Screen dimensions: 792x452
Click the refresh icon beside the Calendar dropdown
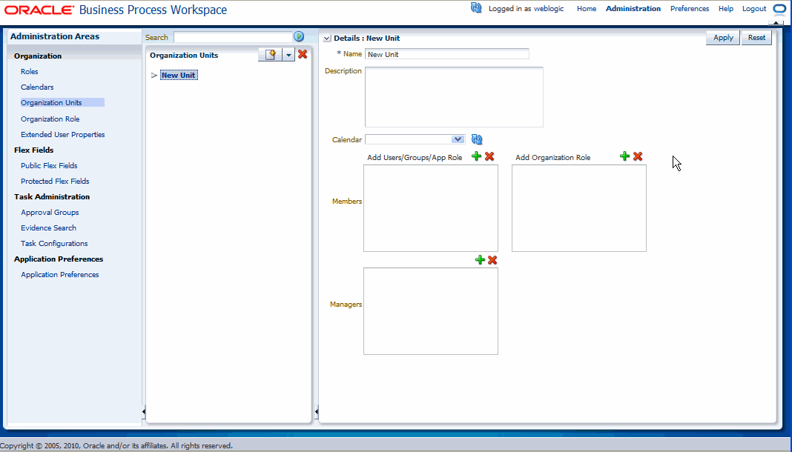click(x=477, y=139)
